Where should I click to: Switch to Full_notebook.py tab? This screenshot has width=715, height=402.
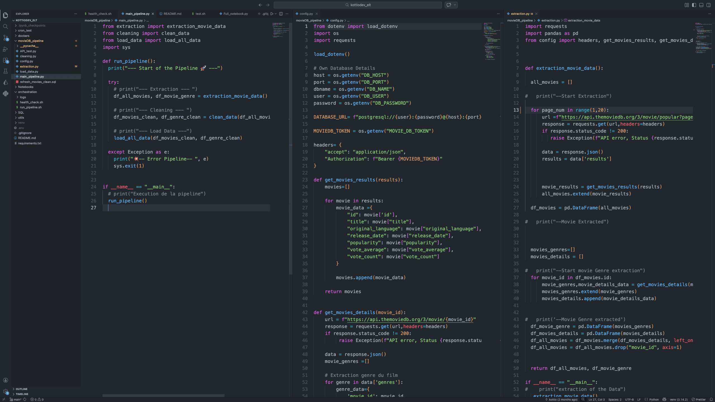click(235, 14)
